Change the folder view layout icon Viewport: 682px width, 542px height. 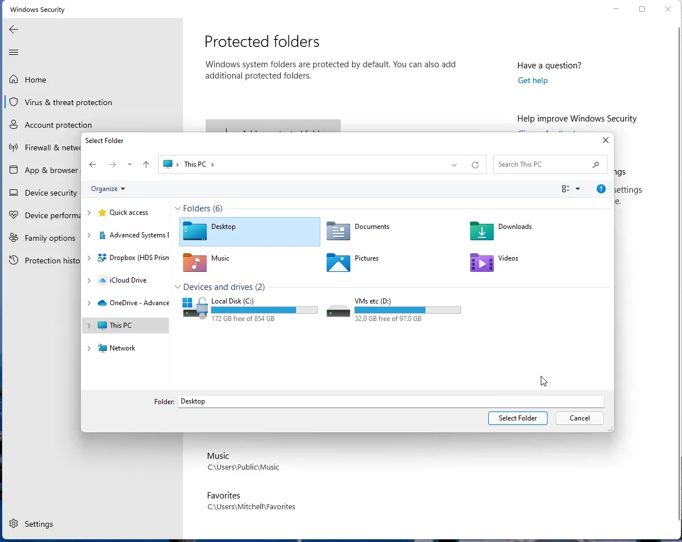(566, 189)
